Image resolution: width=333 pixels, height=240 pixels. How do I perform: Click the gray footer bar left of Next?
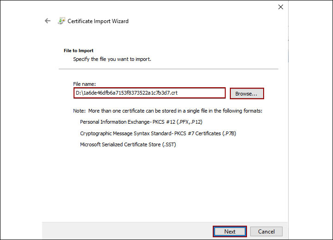click(125, 231)
